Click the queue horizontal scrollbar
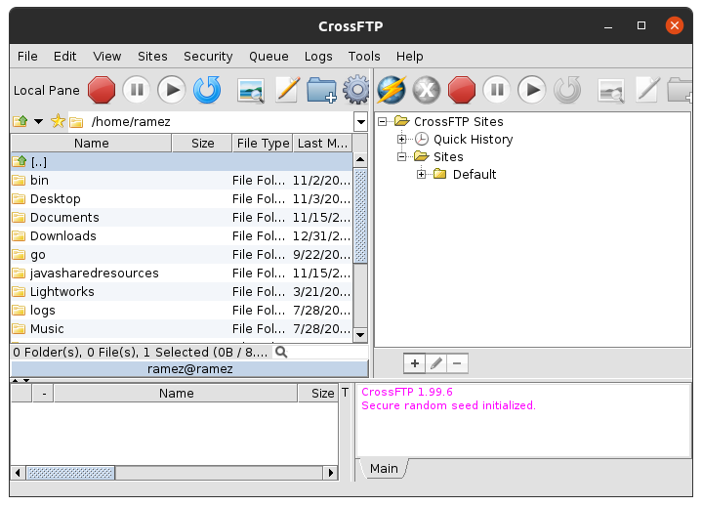This screenshot has height=506, width=702. click(176, 473)
